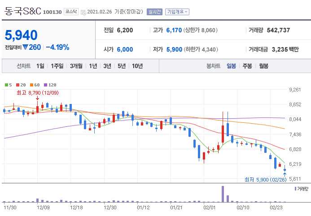Click the down triangle next to 260
Viewport: 311px width, 216px height.
[x=25, y=47]
